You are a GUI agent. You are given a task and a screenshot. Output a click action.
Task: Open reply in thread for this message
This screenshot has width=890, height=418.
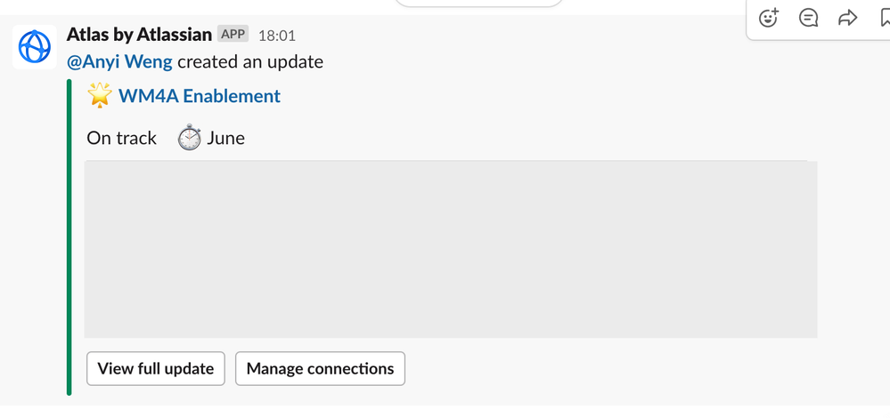coord(808,18)
